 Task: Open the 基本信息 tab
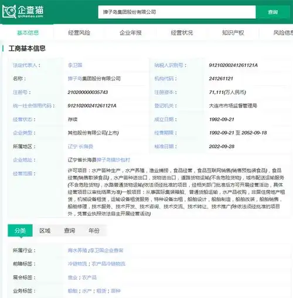click(x=28, y=33)
